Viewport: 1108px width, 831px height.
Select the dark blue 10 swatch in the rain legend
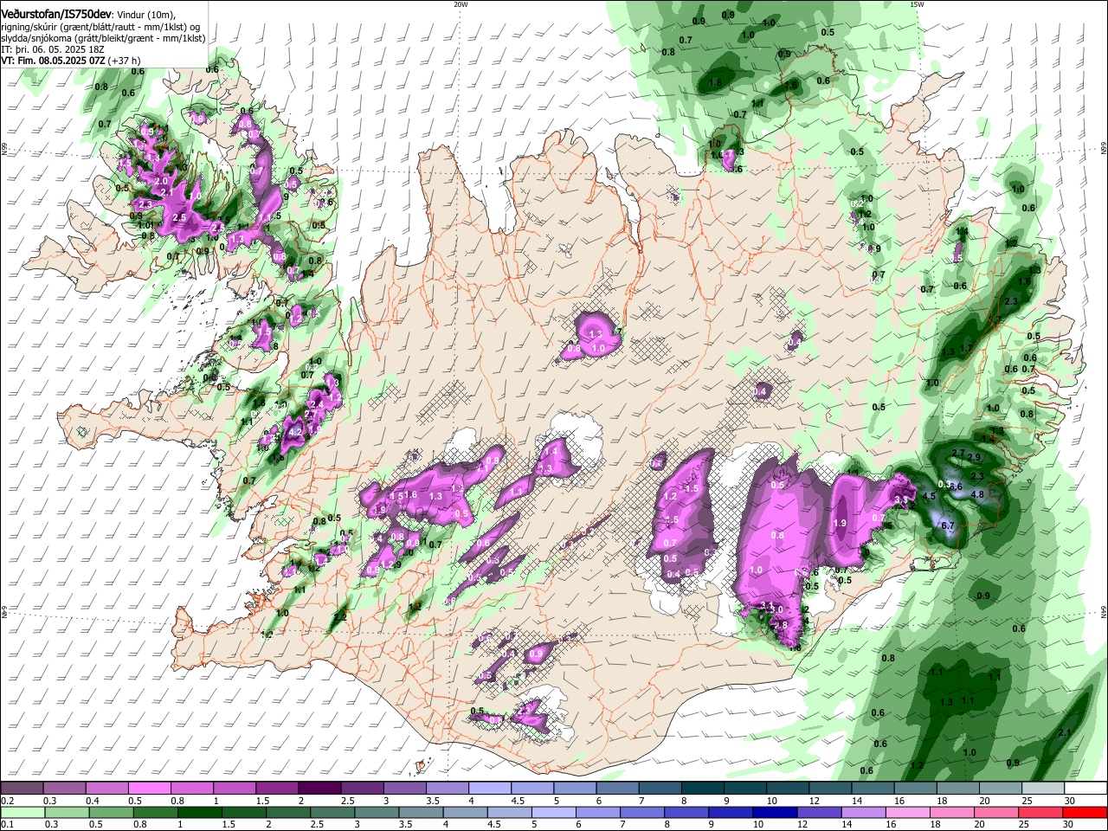point(773,812)
